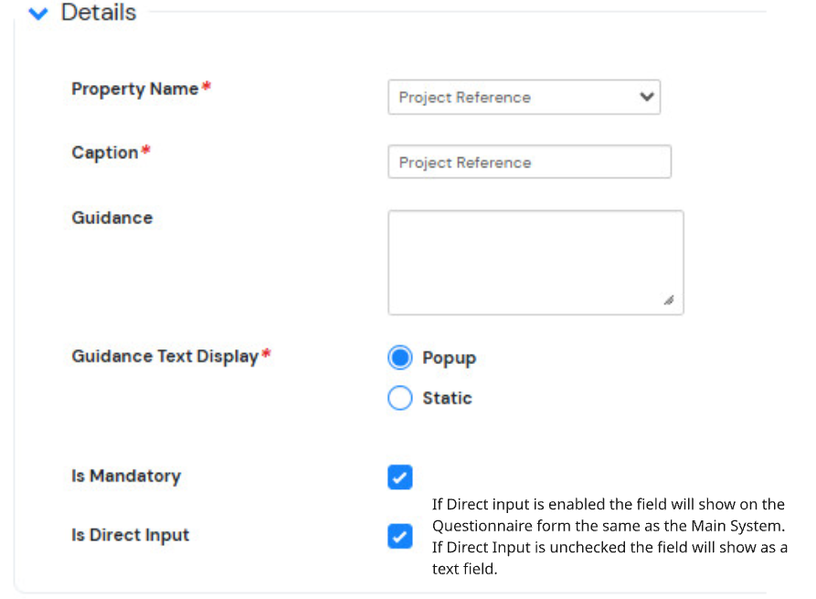Click the Popup option label

coord(449,358)
